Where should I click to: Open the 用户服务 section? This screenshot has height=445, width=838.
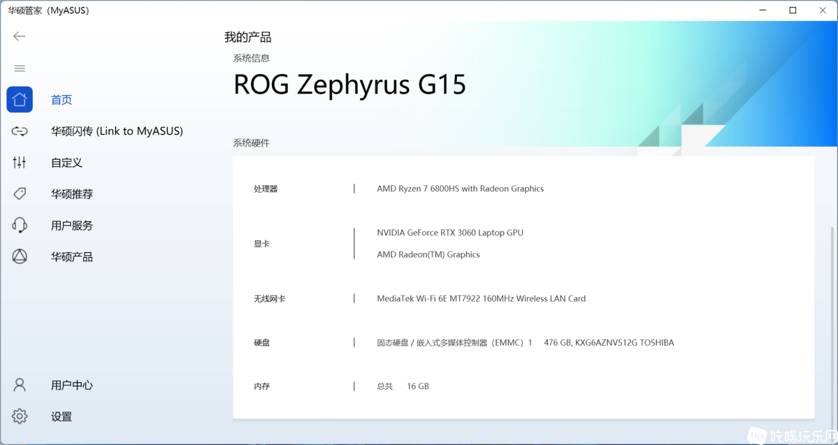coord(72,226)
